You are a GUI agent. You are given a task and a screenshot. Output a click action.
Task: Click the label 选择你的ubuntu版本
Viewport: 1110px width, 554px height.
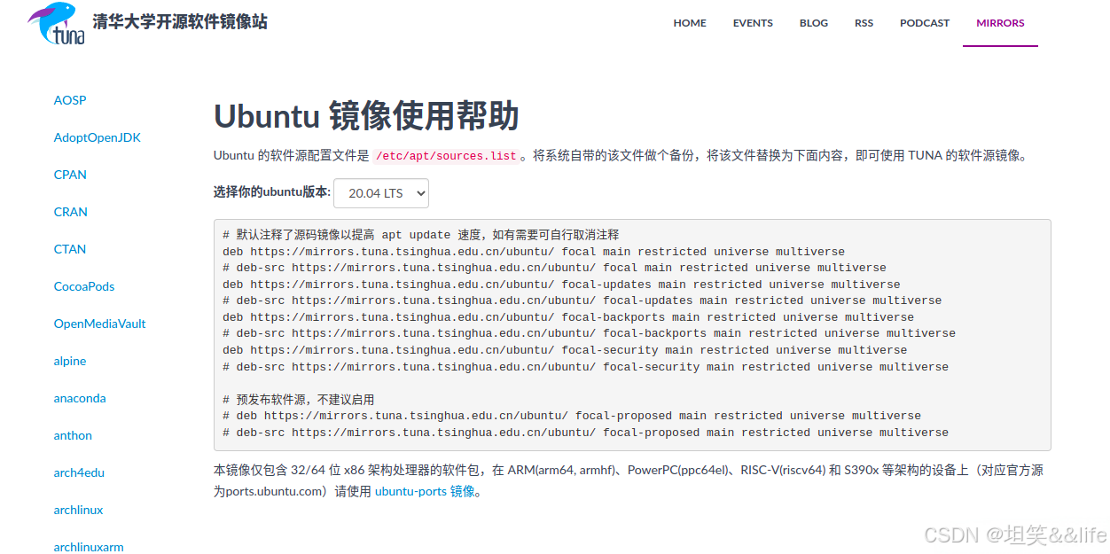[x=272, y=192]
